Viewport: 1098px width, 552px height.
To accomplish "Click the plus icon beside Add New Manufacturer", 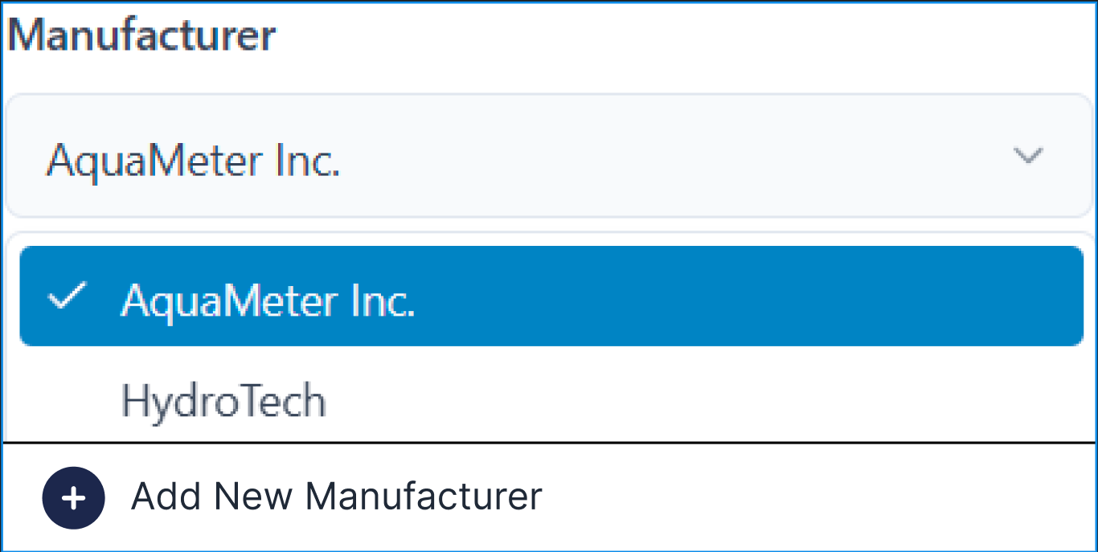I will 73,498.
